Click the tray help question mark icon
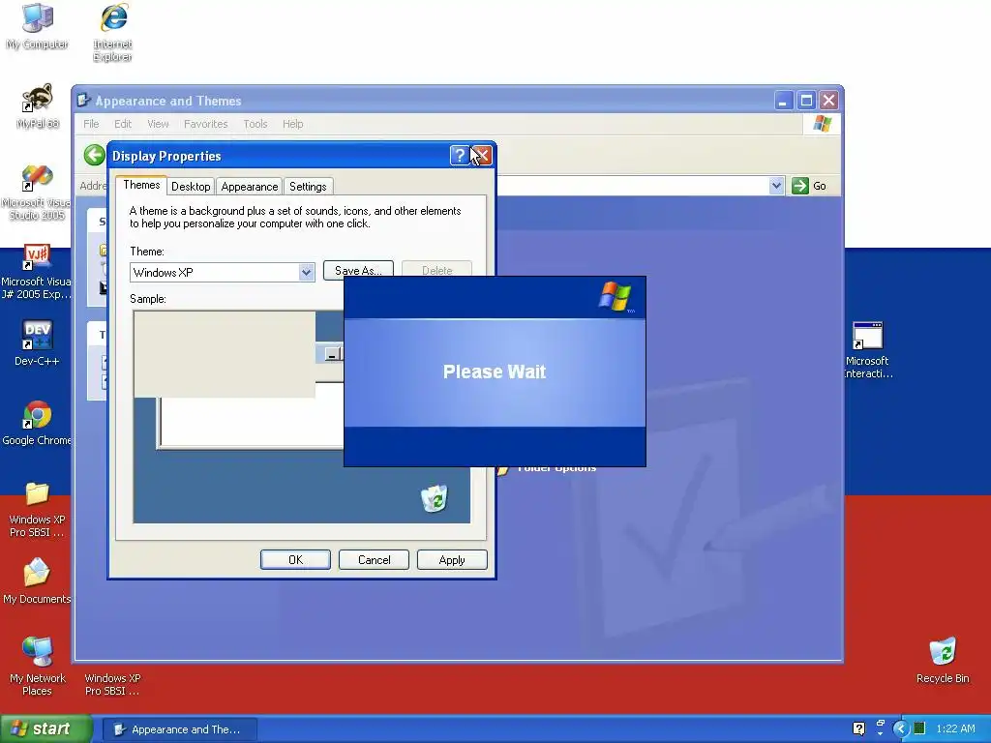Image resolution: width=991 pixels, height=743 pixels. coord(858,728)
